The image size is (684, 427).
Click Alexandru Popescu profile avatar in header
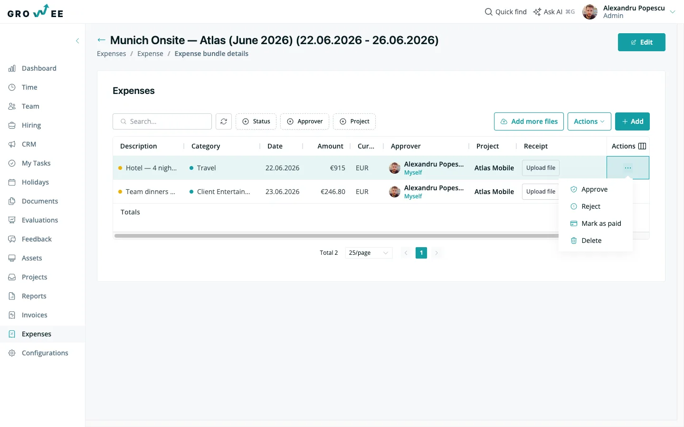pyautogui.click(x=590, y=12)
